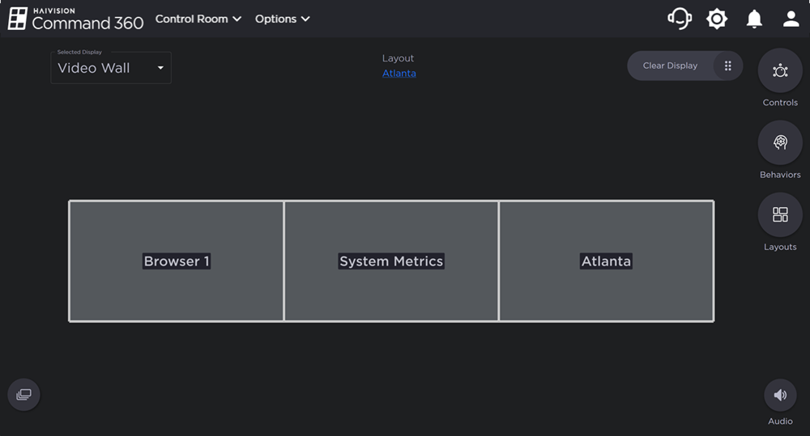The height and width of the screenshot is (436, 810).
Task: Open the settings gear icon
Action: coord(717,19)
